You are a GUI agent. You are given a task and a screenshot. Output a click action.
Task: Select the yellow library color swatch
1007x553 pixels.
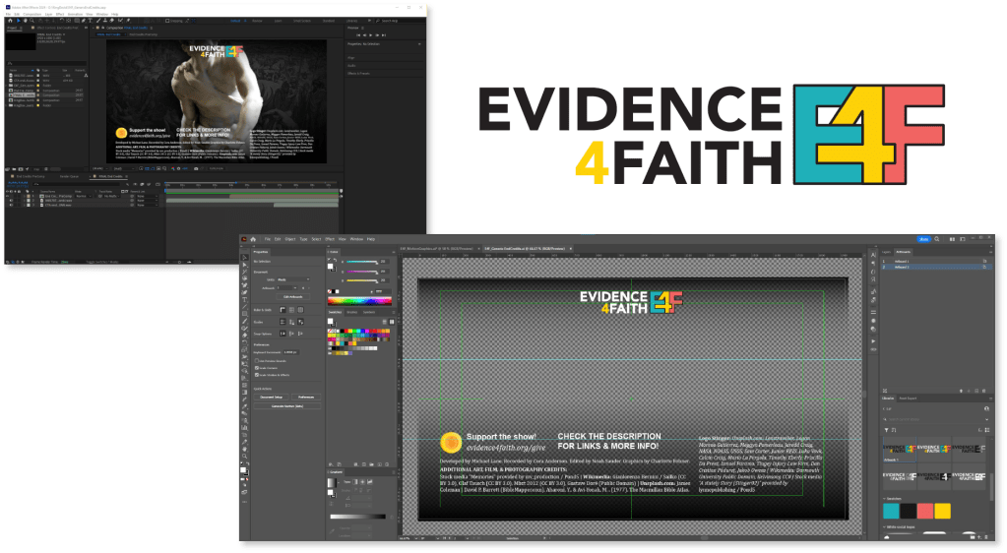tap(943, 511)
